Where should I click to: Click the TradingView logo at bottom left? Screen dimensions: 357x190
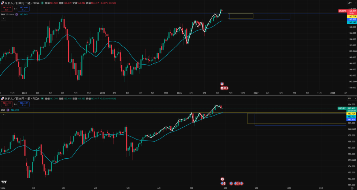pyautogui.click(x=3, y=182)
